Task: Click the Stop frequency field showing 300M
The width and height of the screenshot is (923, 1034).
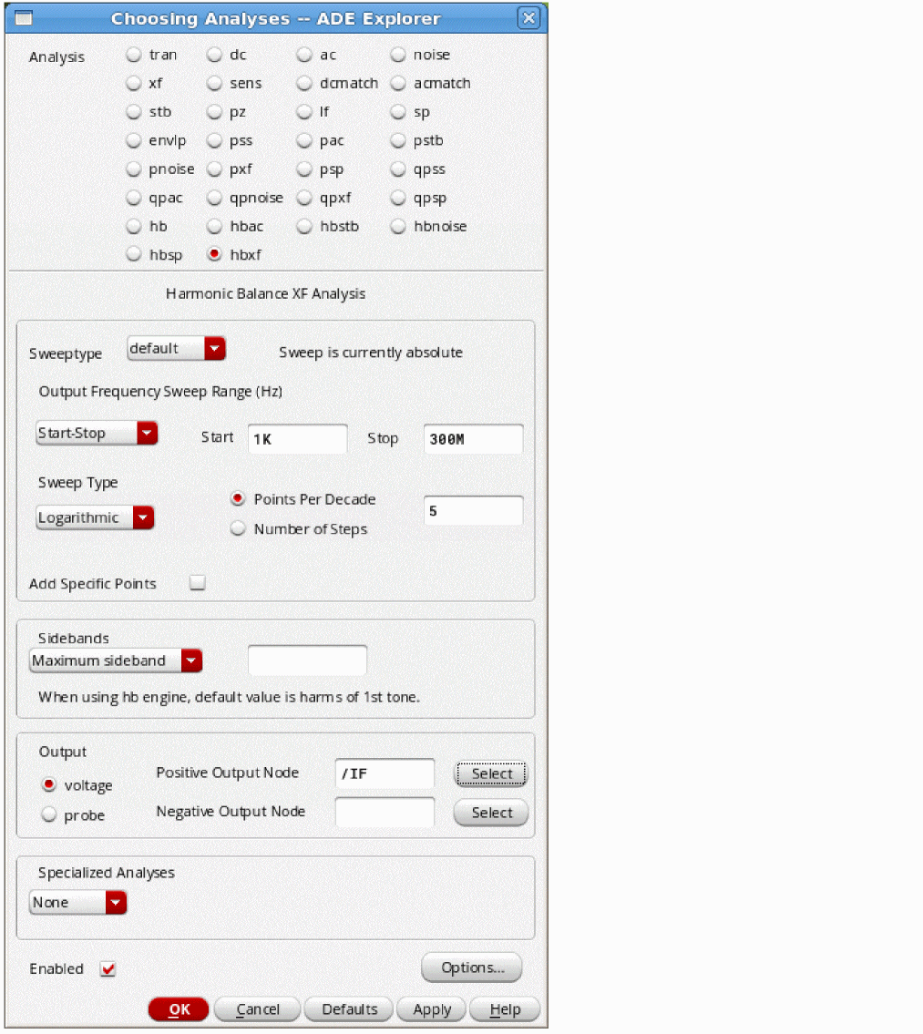Action: click(473, 438)
